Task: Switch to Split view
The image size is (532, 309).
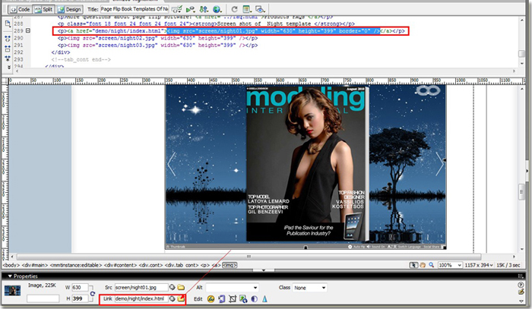Action: pyautogui.click(x=44, y=9)
